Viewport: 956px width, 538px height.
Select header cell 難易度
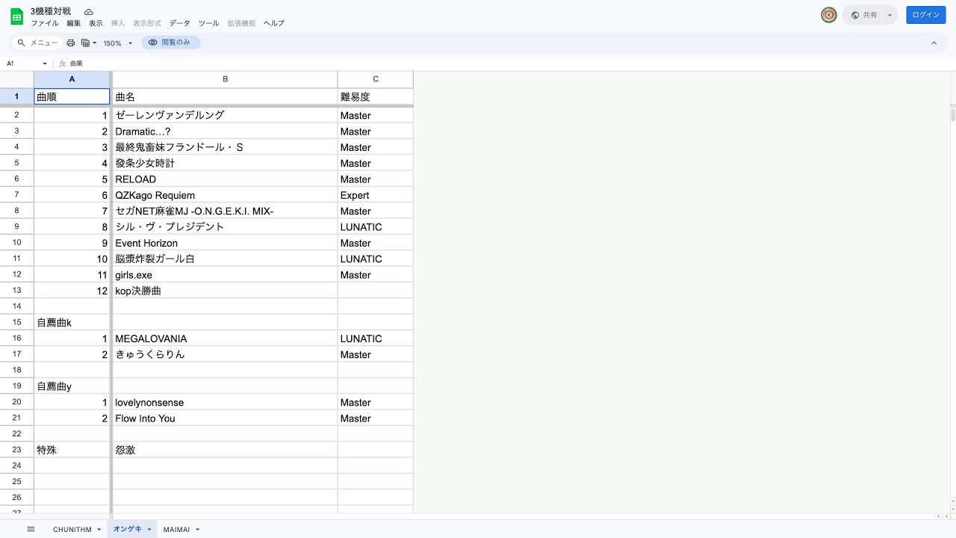tap(376, 96)
